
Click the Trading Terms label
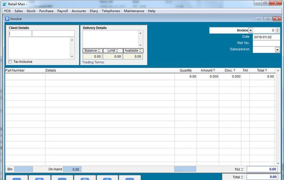[x=93, y=62]
